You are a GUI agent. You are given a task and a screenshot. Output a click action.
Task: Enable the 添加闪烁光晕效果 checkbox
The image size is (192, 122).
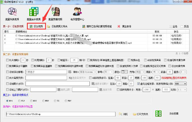click(x=165, y=60)
